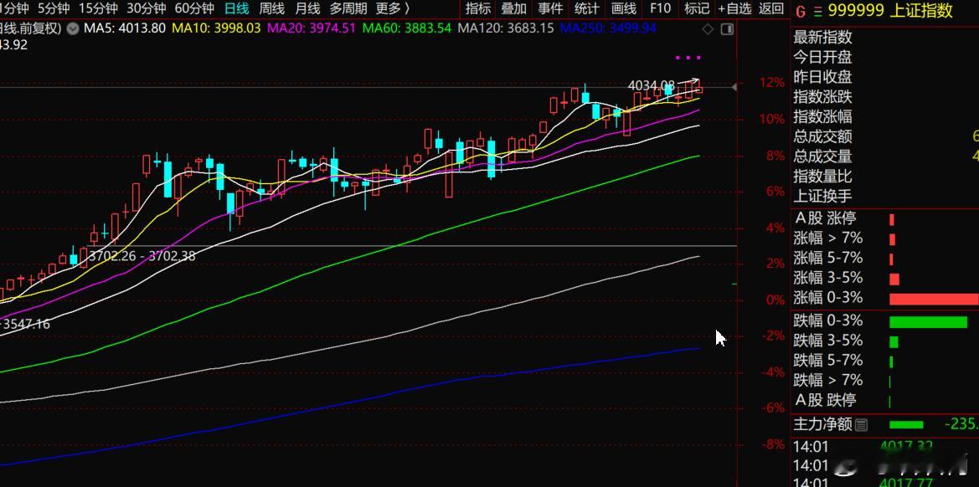Toggle the side panel icon above the chart
Image resolution: width=979 pixels, height=487 pixels.
coord(727,28)
